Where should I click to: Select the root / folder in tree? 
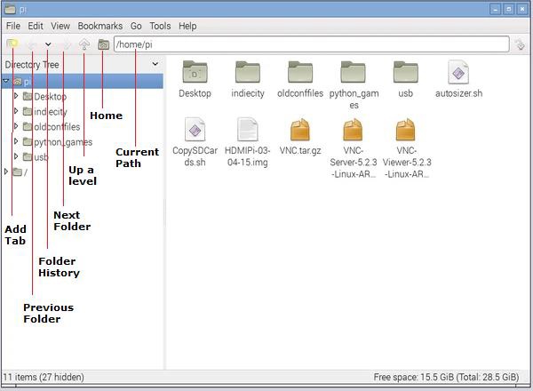[20, 172]
